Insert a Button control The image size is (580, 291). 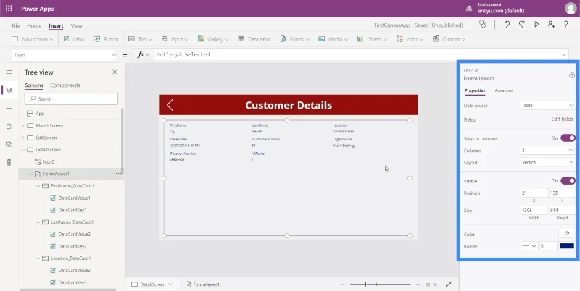[x=106, y=39]
